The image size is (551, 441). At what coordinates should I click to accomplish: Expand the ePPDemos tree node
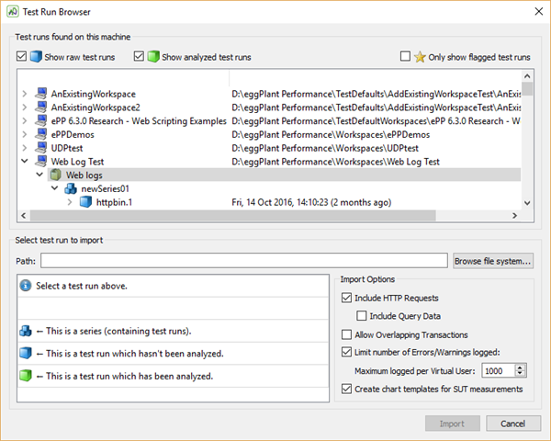tap(24, 134)
